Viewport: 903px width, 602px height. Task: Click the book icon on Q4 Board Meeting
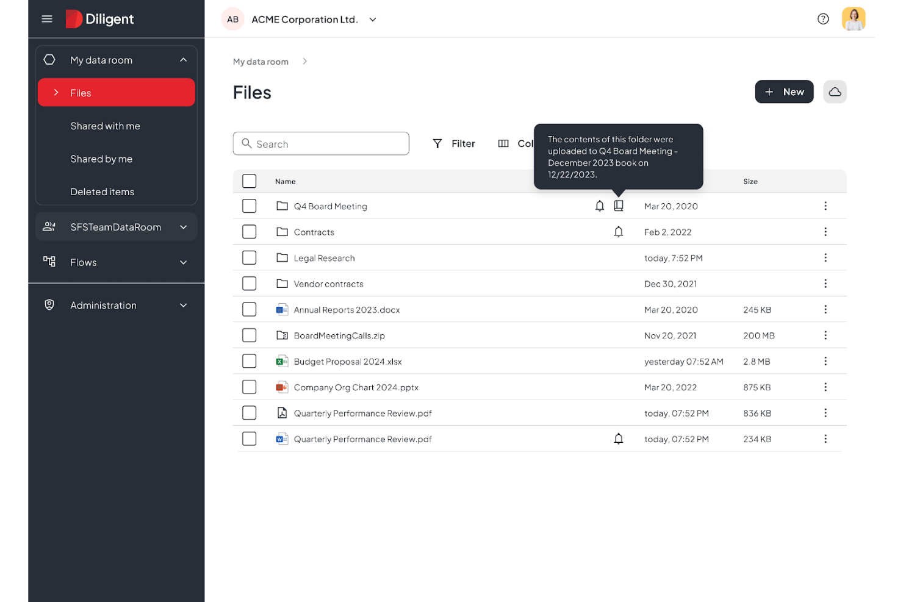[x=619, y=206]
